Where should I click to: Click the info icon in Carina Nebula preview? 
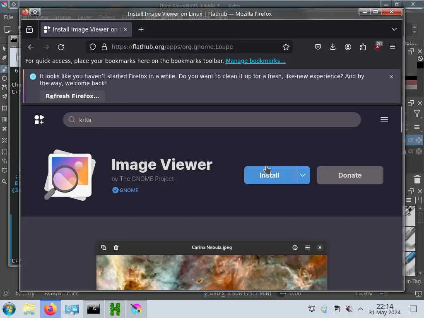pos(295,248)
